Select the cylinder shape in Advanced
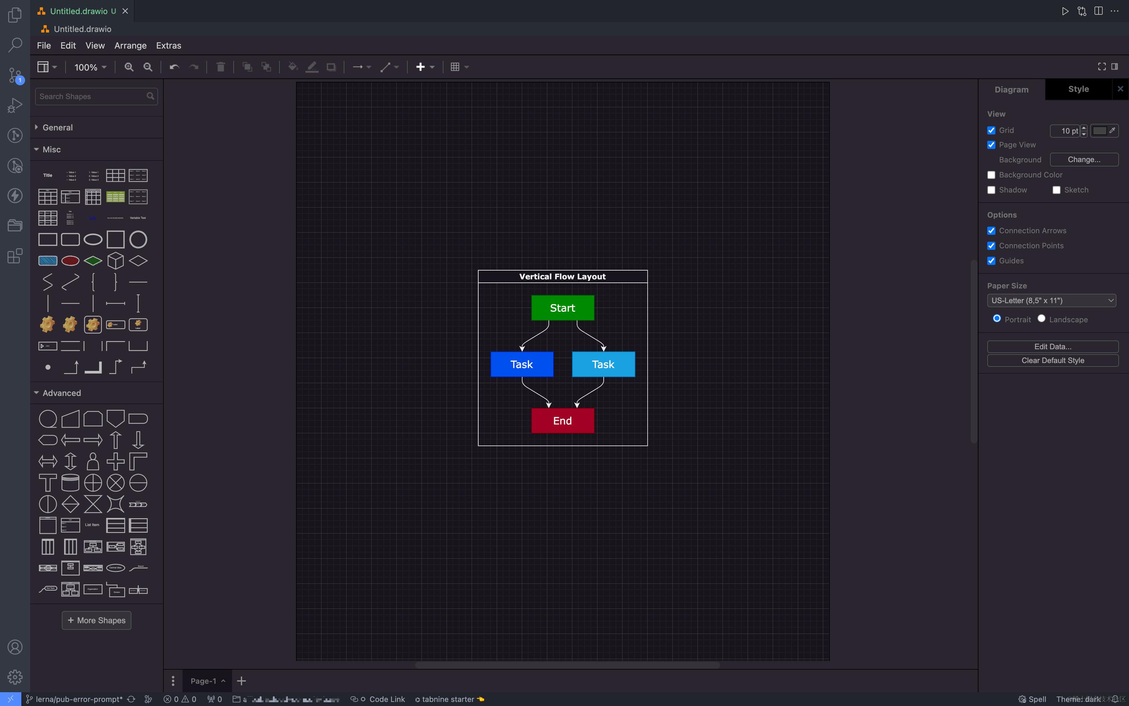The height and width of the screenshot is (706, 1129). [x=70, y=483]
